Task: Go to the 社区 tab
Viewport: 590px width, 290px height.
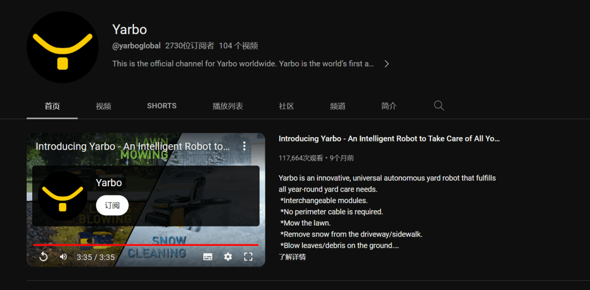Action: click(x=286, y=106)
